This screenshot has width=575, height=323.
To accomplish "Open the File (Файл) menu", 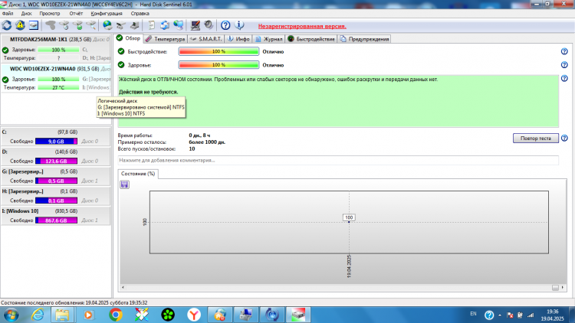I will click(8, 13).
